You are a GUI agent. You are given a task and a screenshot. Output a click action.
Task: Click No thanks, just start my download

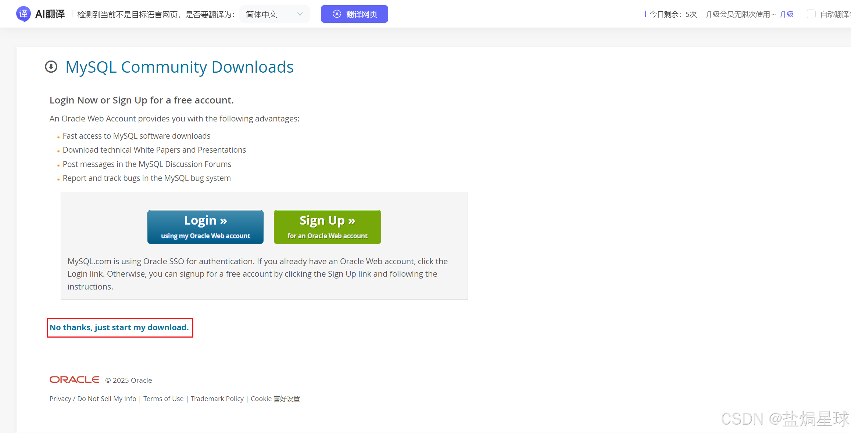(x=119, y=327)
